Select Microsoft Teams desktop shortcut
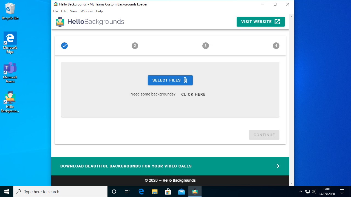Image resolution: width=351 pixels, height=197 pixels. (10, 72)
